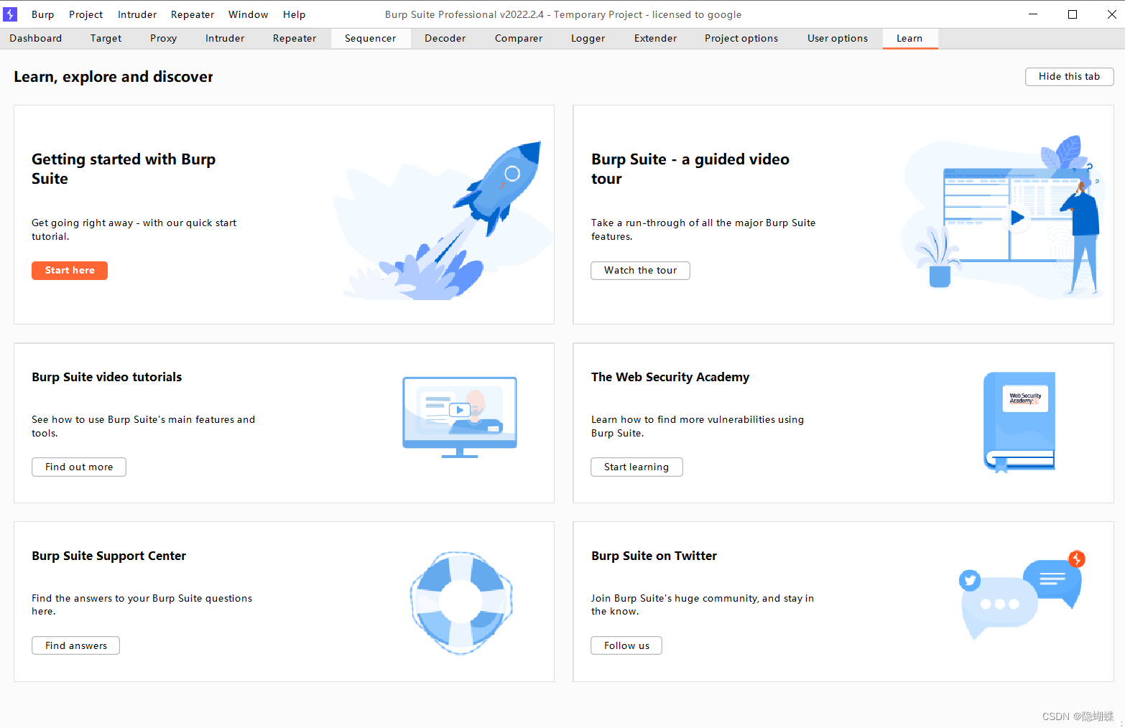Play the guided video tour thumbnail
Viewport: 1125px width, 728px height.
tap(1017, 217)
